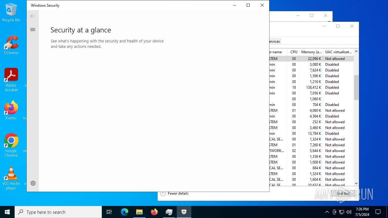Viewport: 388px width, 218px height.
Task: Click the Task Manager vertical scrollbar thumb
Action: [356, 88]
